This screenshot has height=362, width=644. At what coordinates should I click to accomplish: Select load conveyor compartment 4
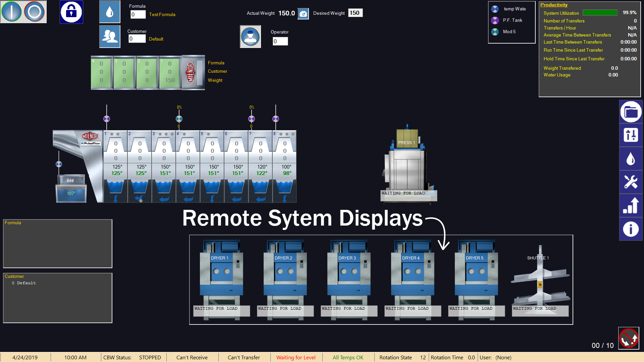point(102,72)
